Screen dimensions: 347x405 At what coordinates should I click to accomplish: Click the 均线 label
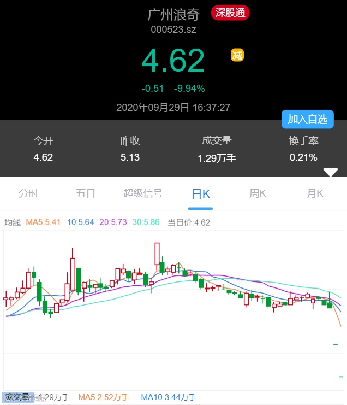pos(13,222)
